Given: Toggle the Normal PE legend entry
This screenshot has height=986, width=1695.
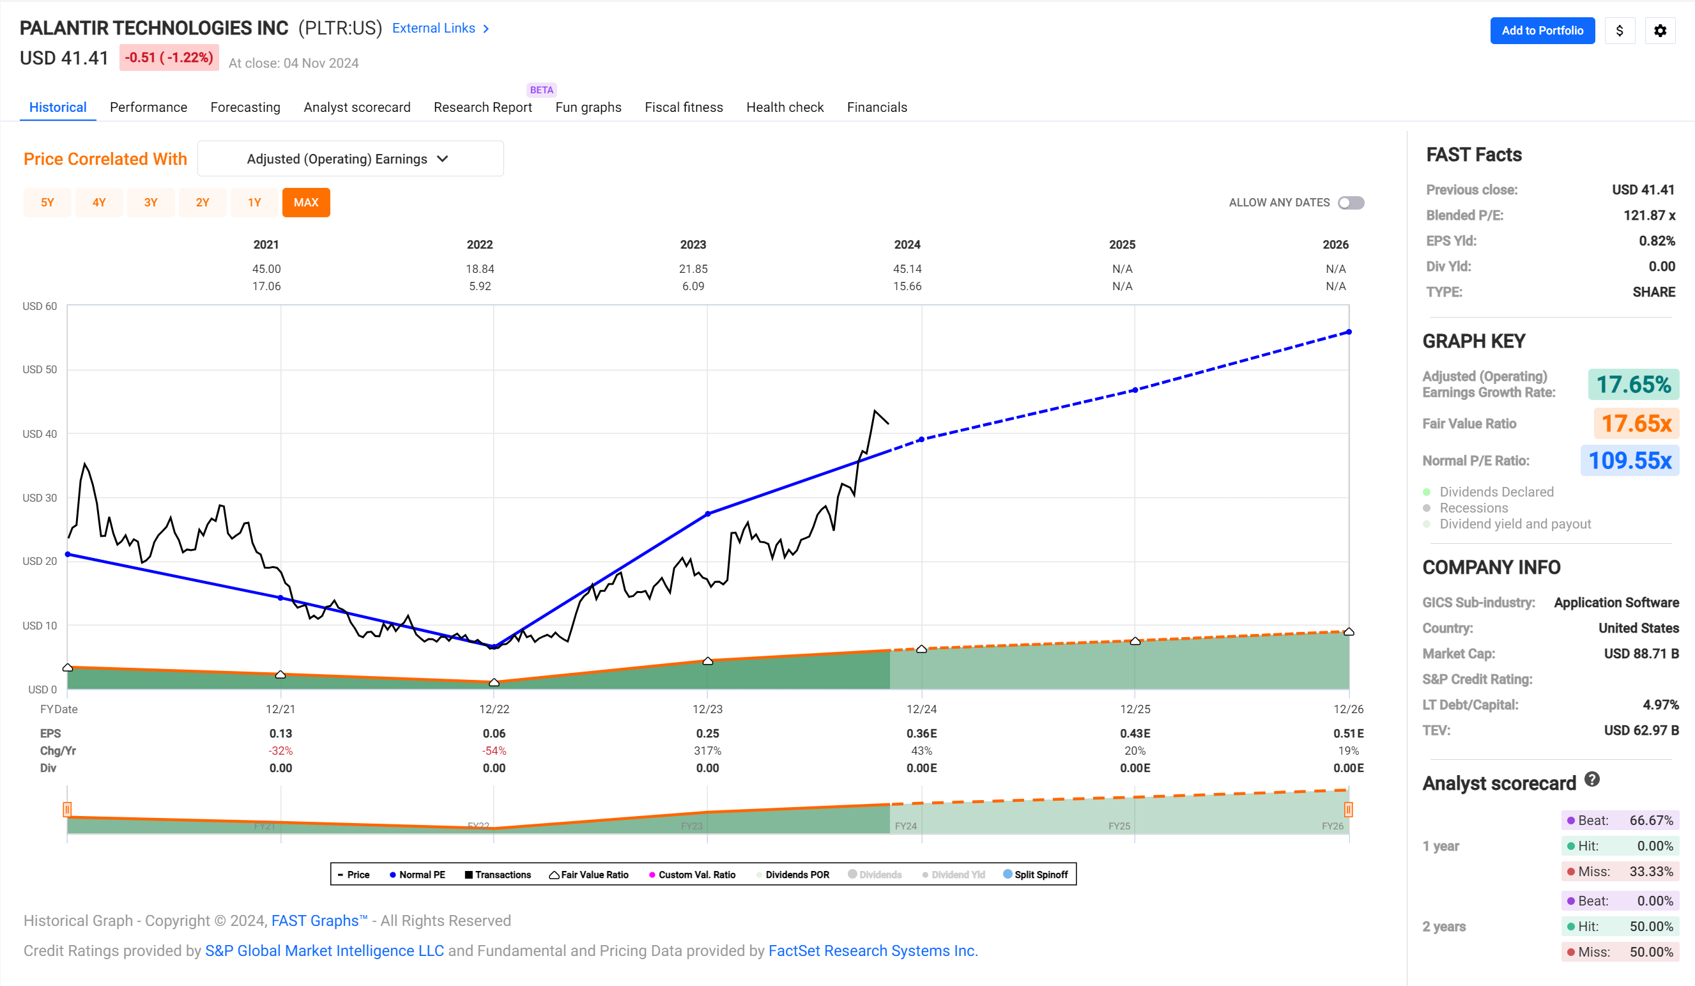Looking at the screenshot, I should click(x=417, y=874).
